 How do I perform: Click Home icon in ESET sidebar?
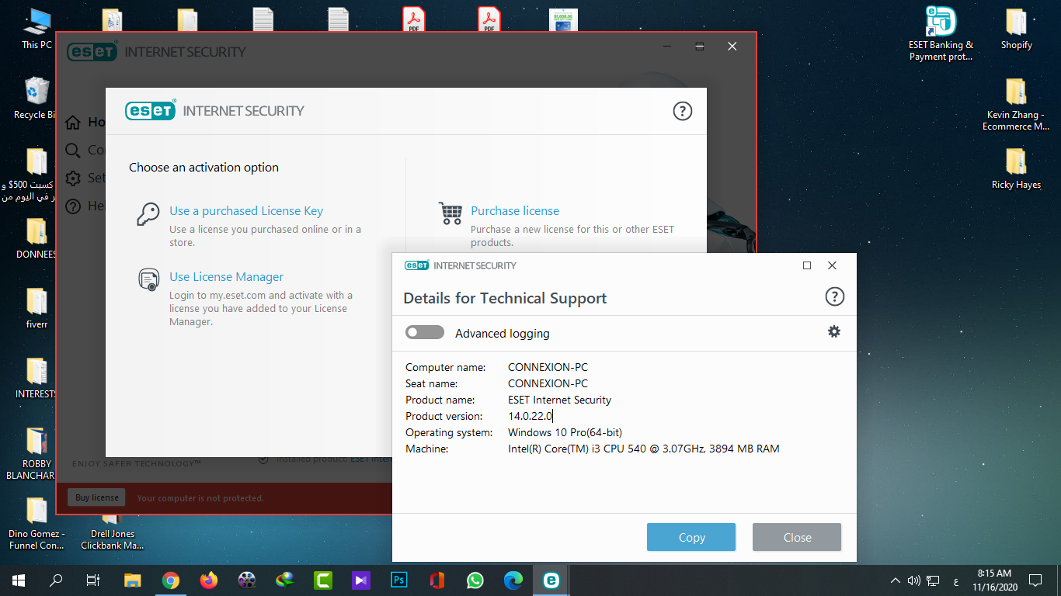click(73, 123)
